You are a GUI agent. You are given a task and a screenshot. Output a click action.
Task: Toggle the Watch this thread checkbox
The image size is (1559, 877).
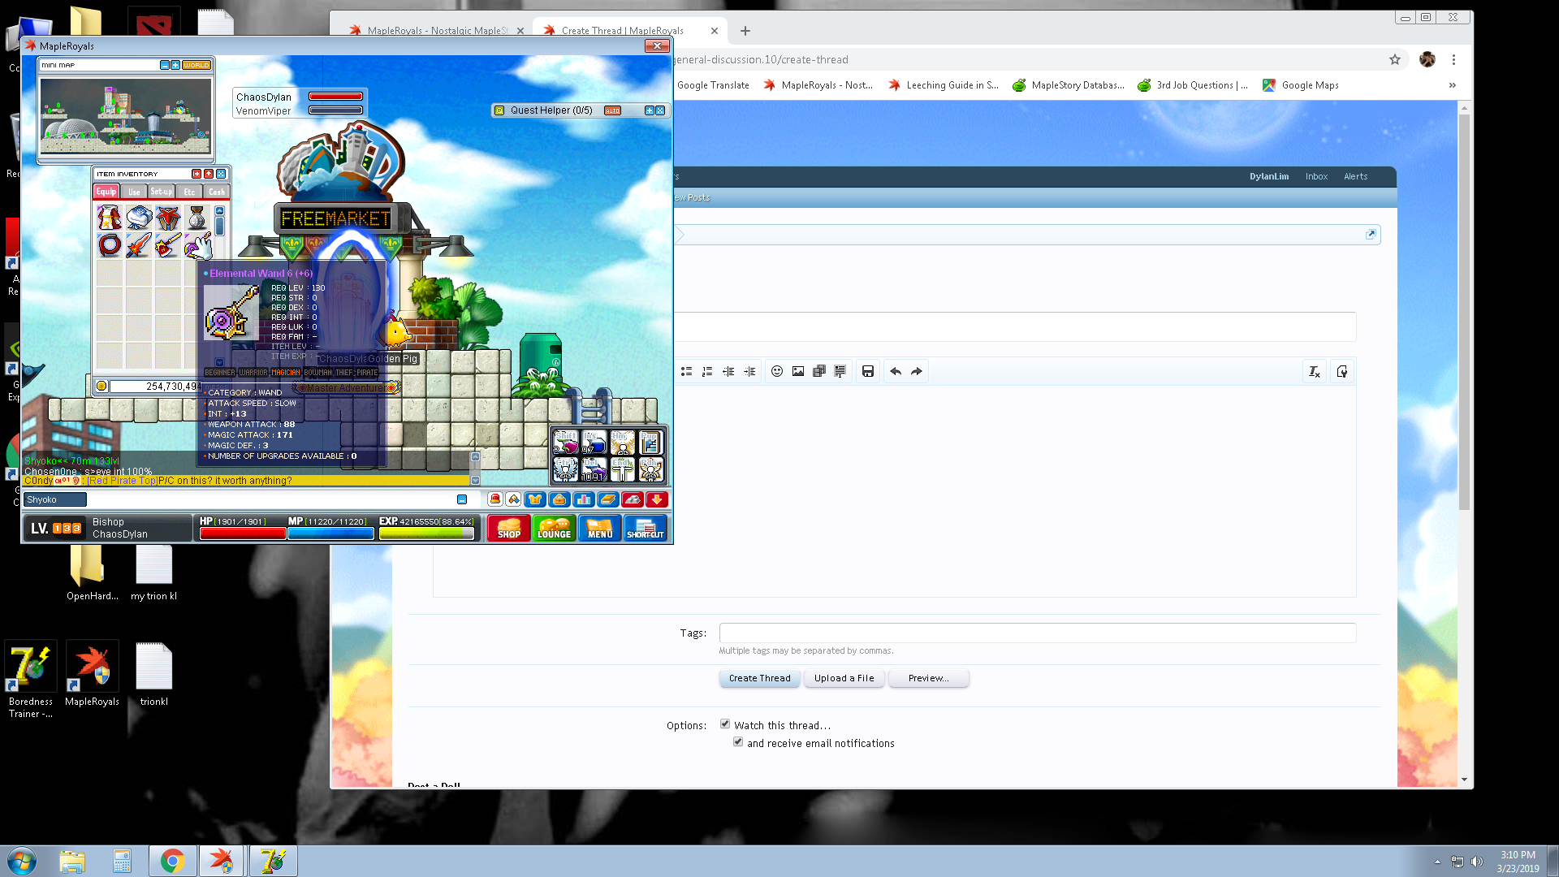click(x=725, y=724)
